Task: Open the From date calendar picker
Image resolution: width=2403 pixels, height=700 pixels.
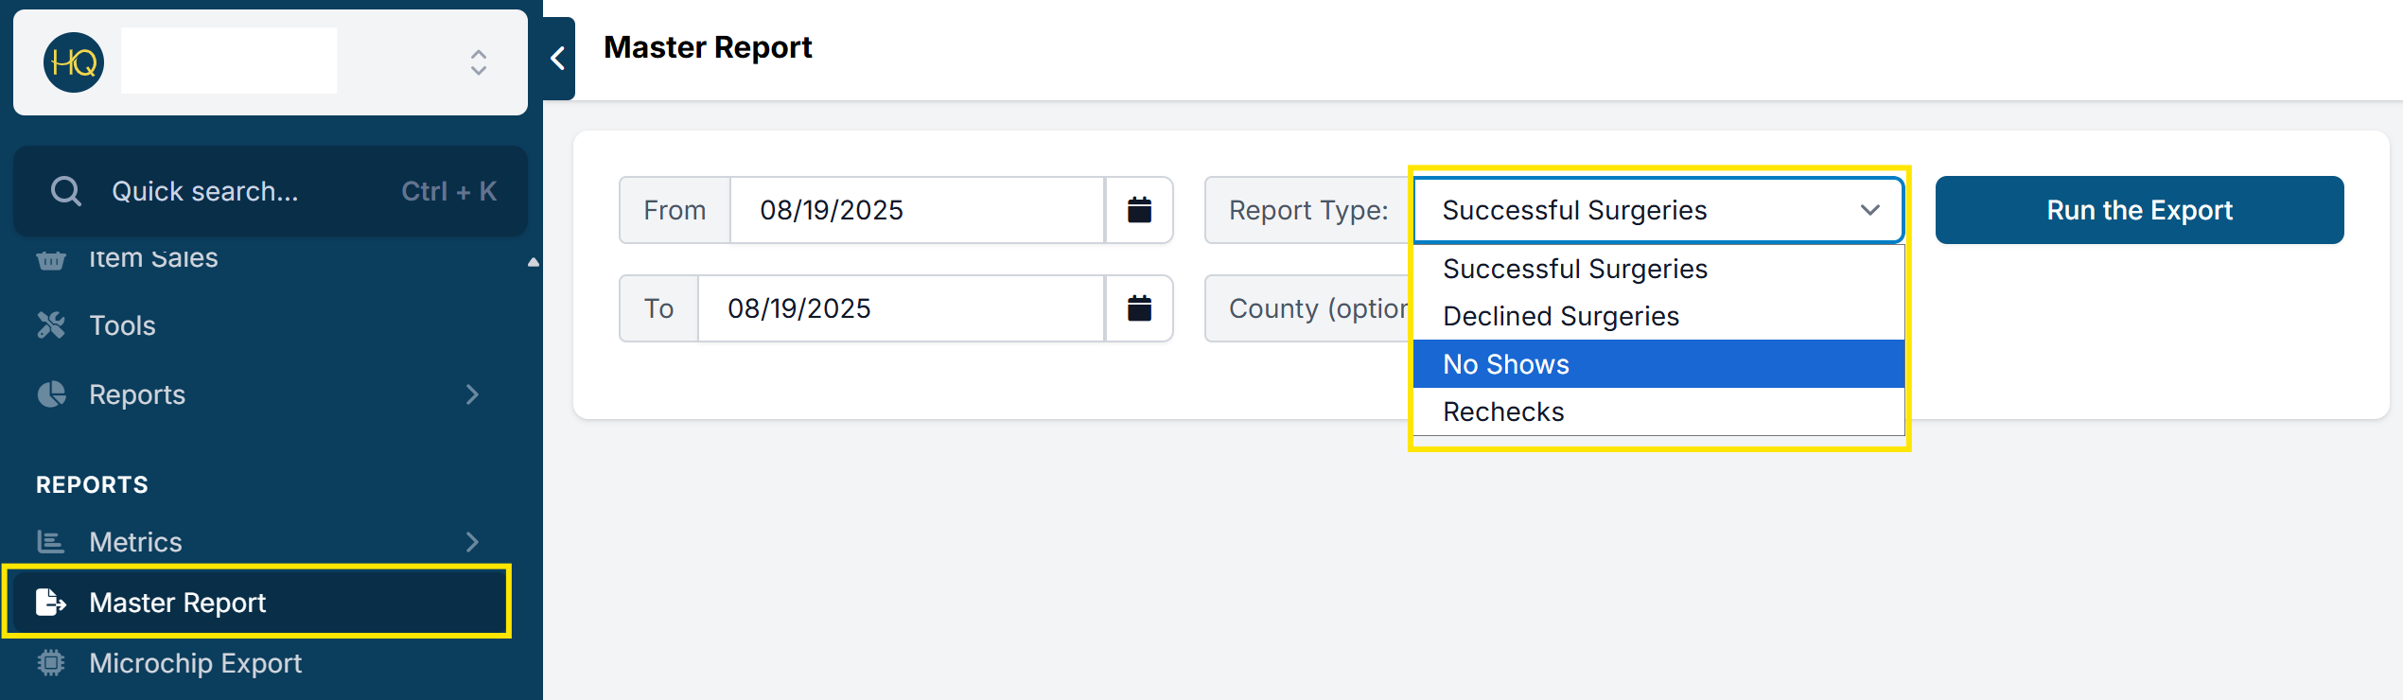Action: [1139, 210]
